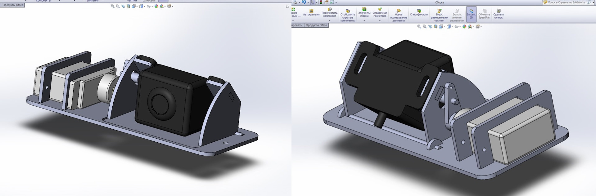
Task: Open dropdown under Переместить компонент
Action: [x=329, y=20]
